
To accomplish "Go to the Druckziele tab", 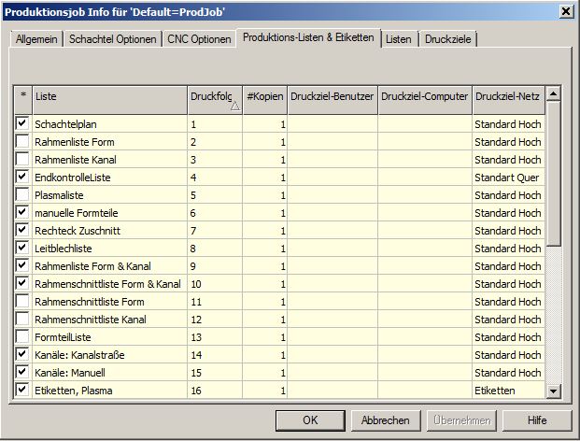I will click(x=448, y=39).
